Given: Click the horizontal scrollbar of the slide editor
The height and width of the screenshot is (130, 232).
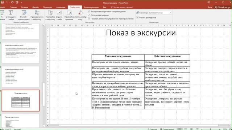Looking at the screenshot, I should pyautogui.click(x=138, y=125).
